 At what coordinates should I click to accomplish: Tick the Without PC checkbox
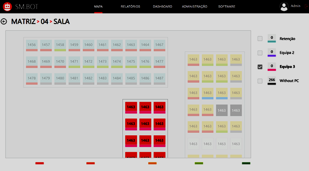pos(260,81)
